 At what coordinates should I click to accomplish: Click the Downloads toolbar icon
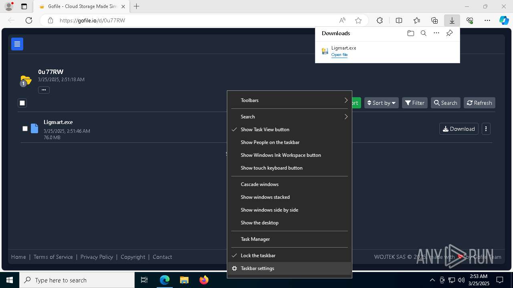point(452,20)
